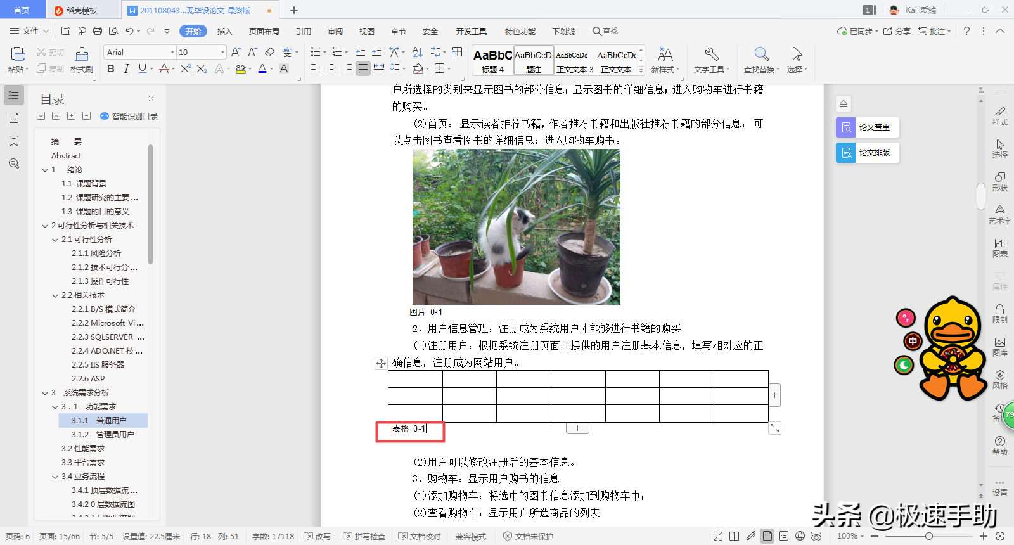Click the subscript X₂ icon

pyautogui.click(x=202, y=68)
